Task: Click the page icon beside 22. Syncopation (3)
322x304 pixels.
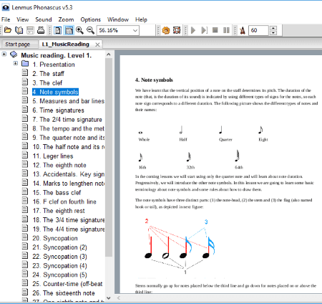Action: [x=25, y=256]
